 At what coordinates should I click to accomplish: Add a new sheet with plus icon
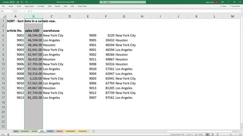94,131
